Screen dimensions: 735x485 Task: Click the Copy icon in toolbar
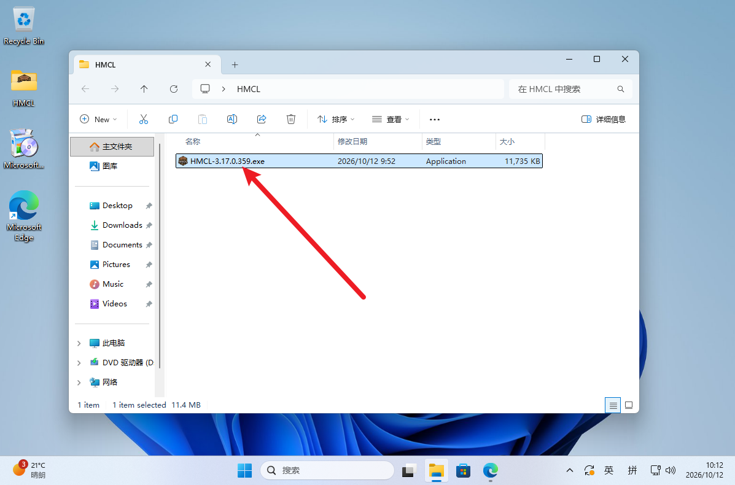[173, 120]
